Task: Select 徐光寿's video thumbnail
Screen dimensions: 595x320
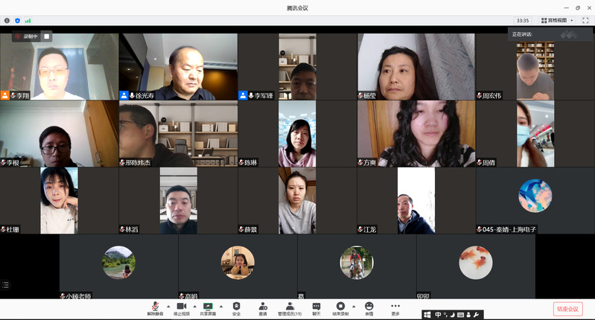Action: click(178, 66)
